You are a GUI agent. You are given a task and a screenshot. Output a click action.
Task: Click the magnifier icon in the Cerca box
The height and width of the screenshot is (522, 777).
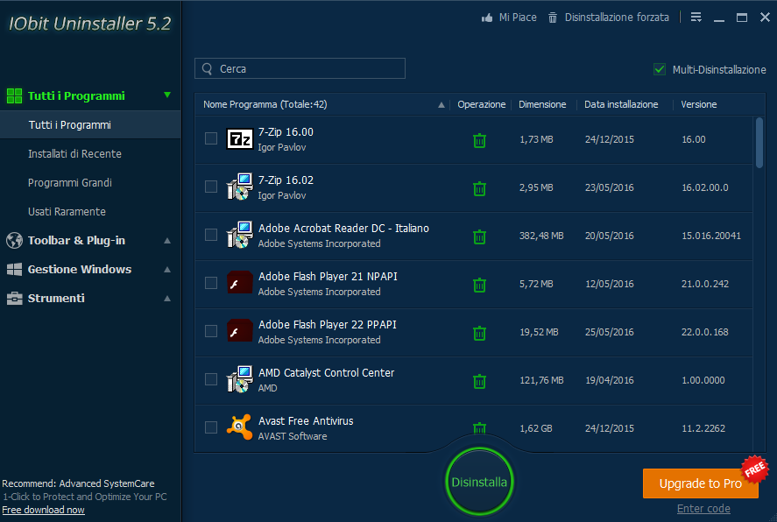click(208, 69)
